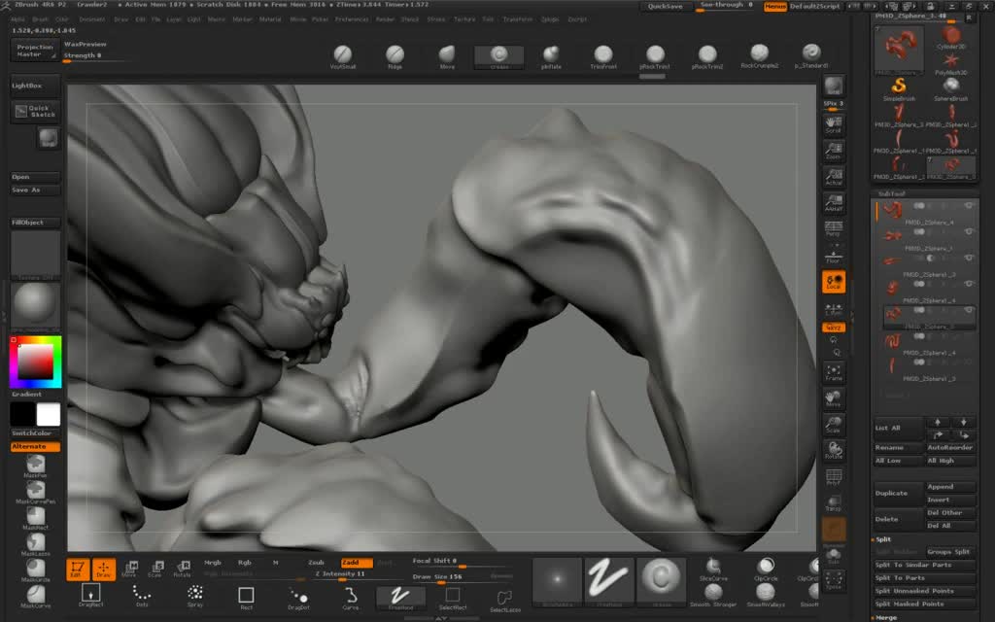Toggle visibility eye of highlighted subtool
Screen dimensions: 995x622
tap(968, 310)
